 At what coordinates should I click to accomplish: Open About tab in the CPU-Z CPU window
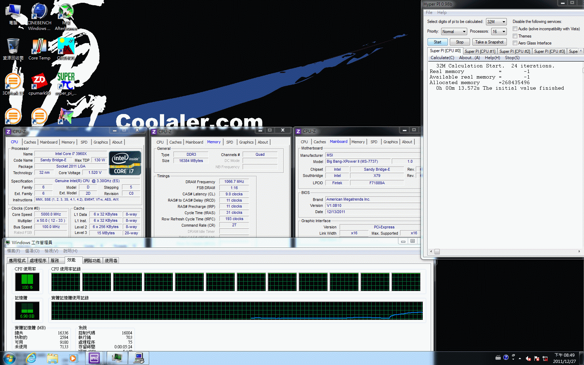(117, 142)
